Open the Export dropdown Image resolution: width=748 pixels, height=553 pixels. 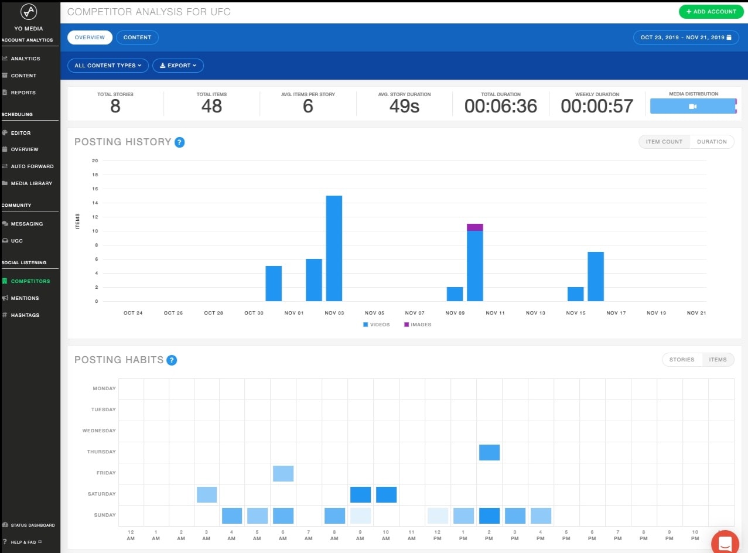pos(178,66)
